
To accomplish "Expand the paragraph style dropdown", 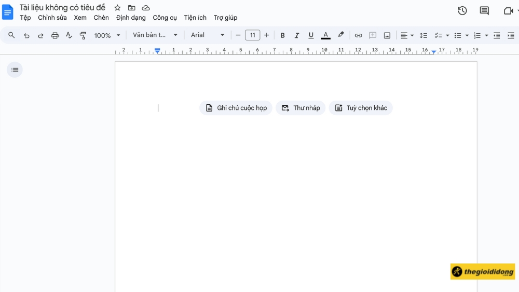I will [x=155, y=35].
